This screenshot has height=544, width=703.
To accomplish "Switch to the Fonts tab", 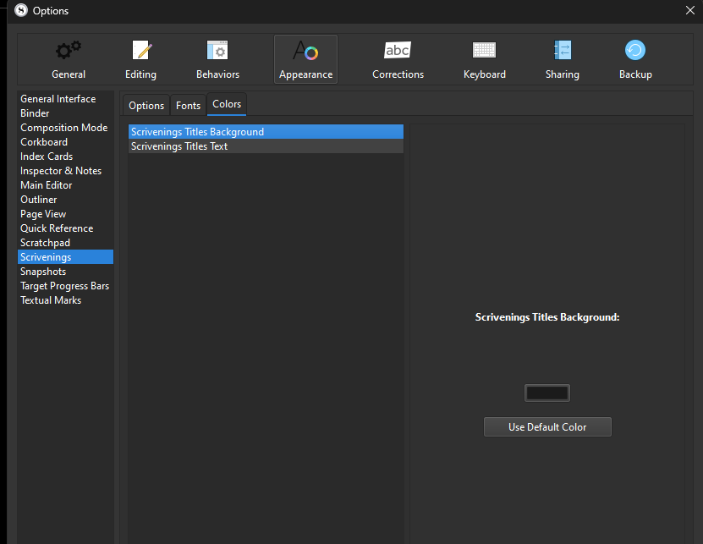I will (188, 106).
